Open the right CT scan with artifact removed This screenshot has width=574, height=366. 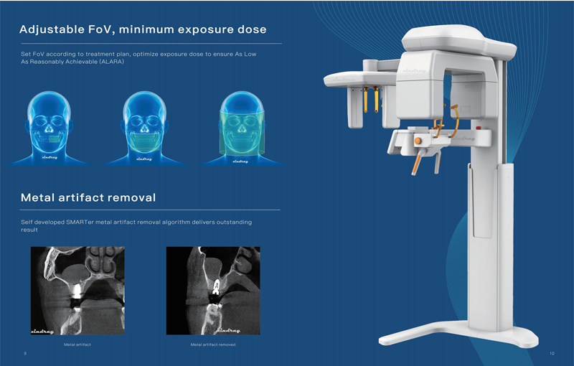click(x=213, y=291)
